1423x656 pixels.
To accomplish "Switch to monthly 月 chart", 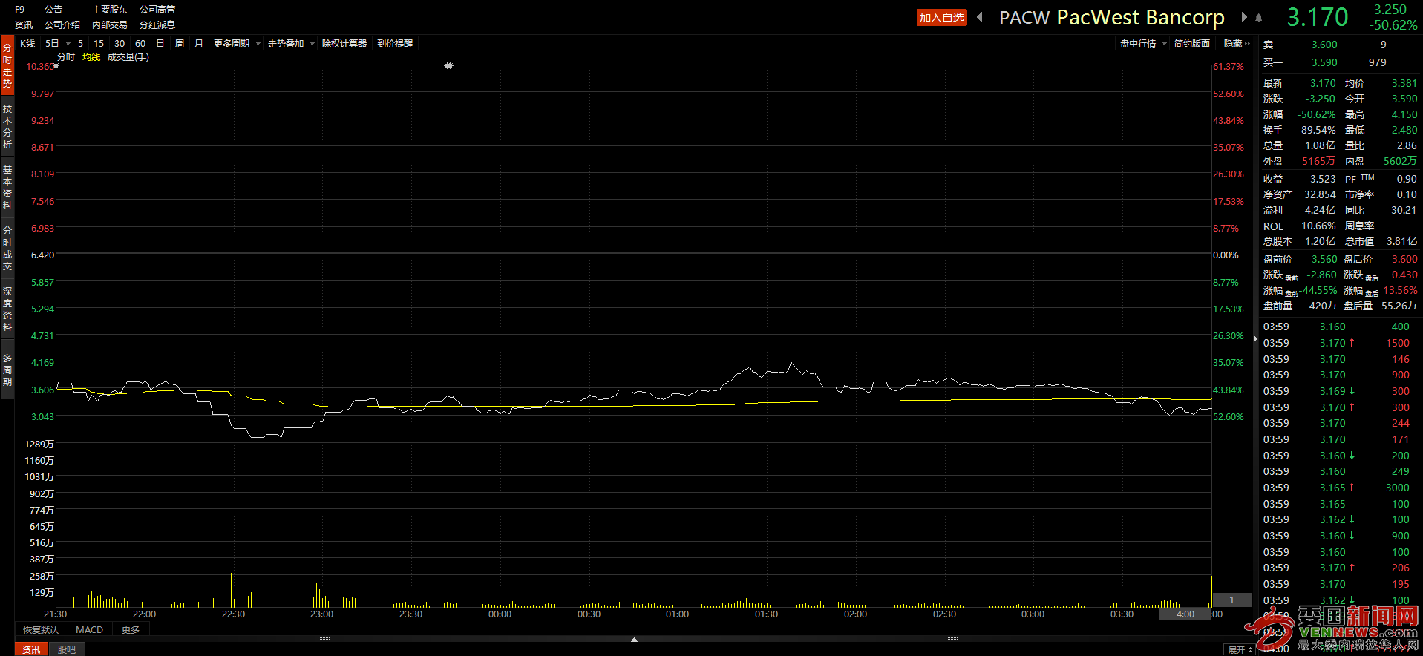I will tap(199, 44).
